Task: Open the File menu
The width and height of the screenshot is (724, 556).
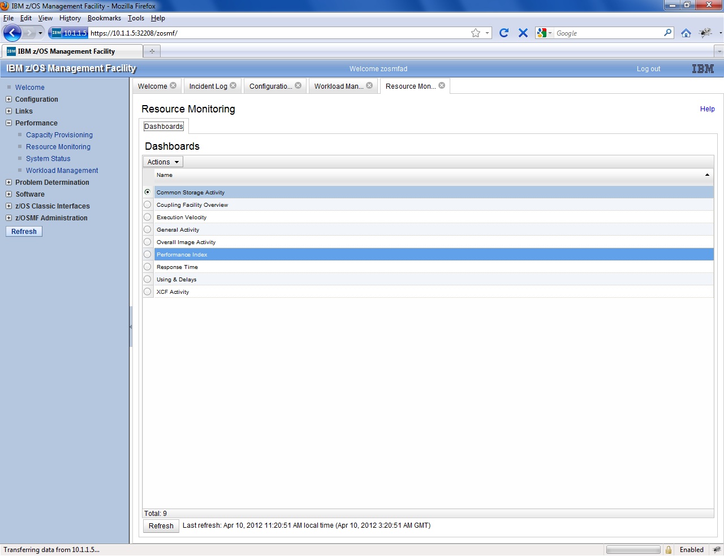Action: [x=8, y=18]
